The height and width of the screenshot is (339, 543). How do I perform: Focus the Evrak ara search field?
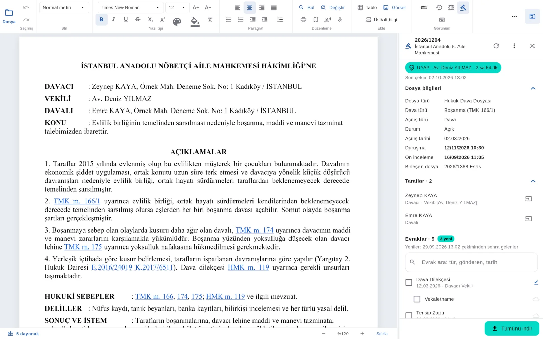point(471,262)
